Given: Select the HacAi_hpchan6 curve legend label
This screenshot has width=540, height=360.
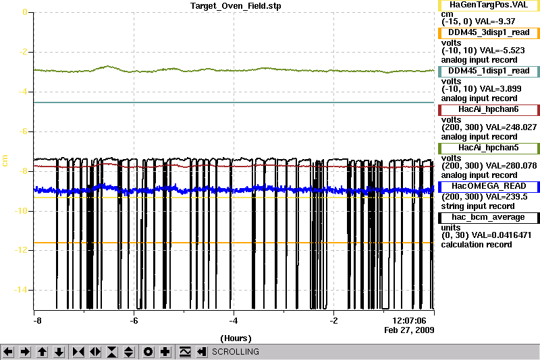Looking at the screenshot, I should pyautogui.click(x=489, y=110).
